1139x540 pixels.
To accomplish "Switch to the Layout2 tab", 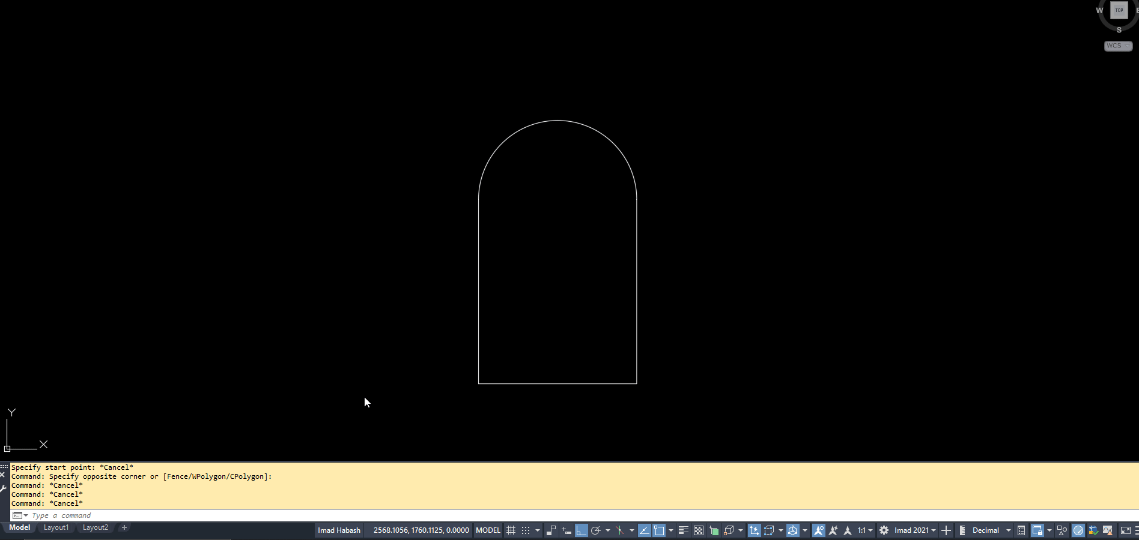I will coord(95,527).
